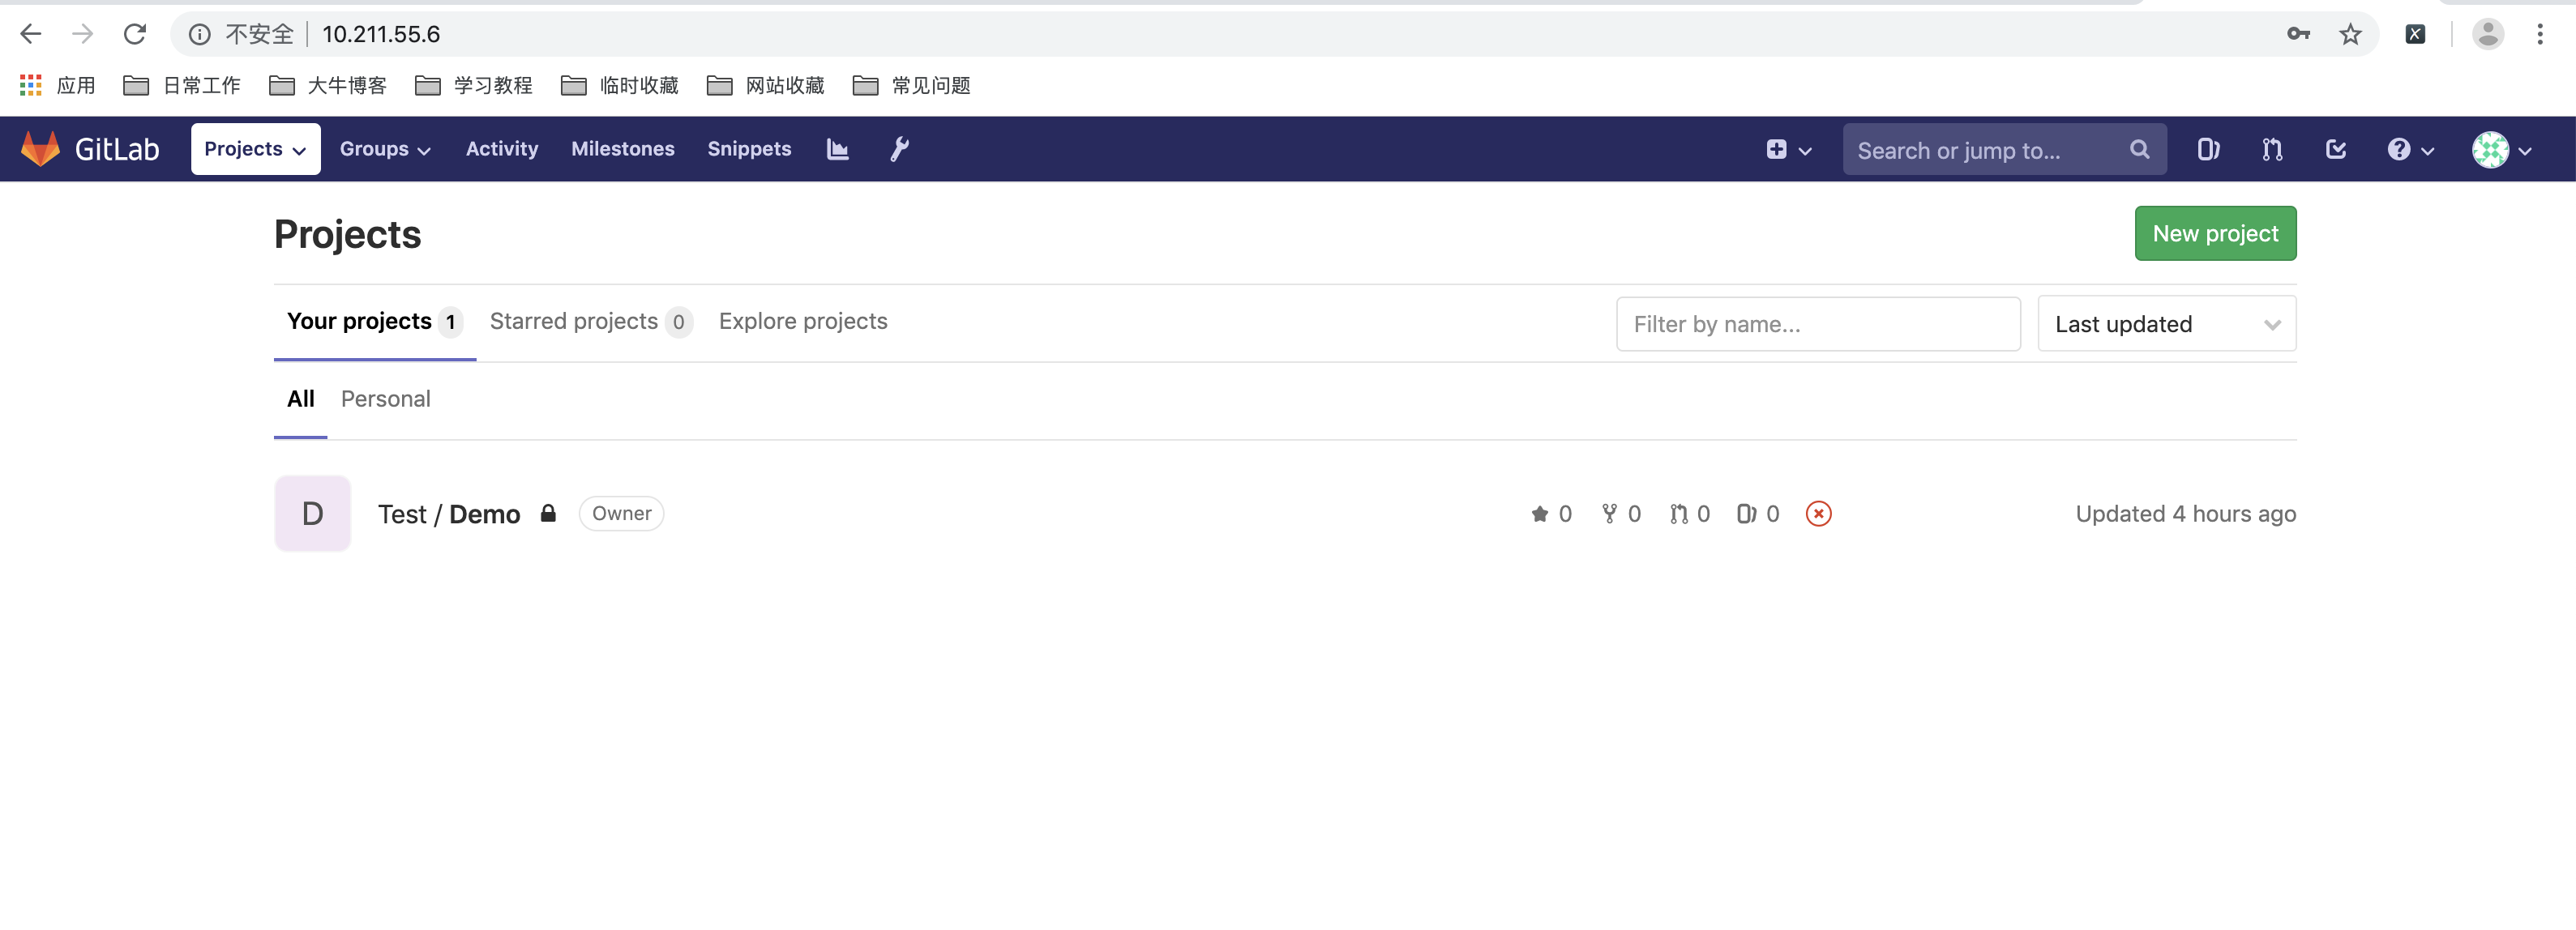The image size is (2576, 930).
Task: Expand the user avatar menu
Action: tap(2500, 149)
